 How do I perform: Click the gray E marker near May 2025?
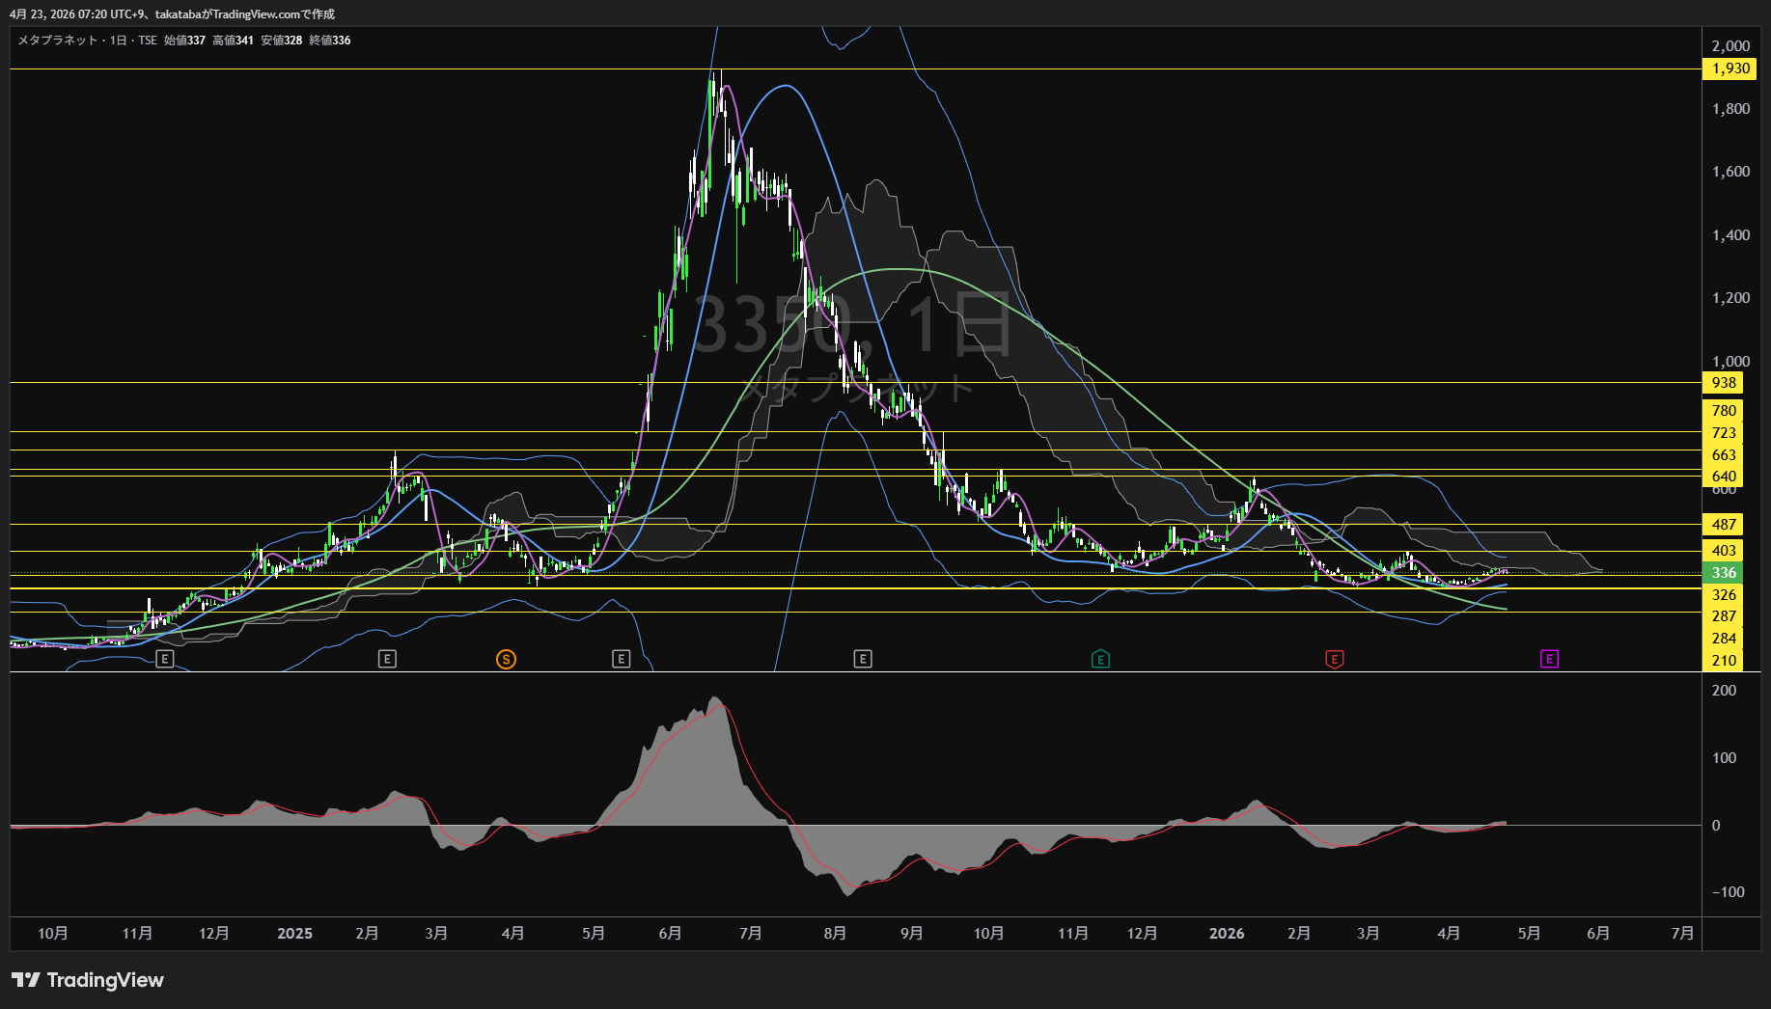[x=621, y=659]
